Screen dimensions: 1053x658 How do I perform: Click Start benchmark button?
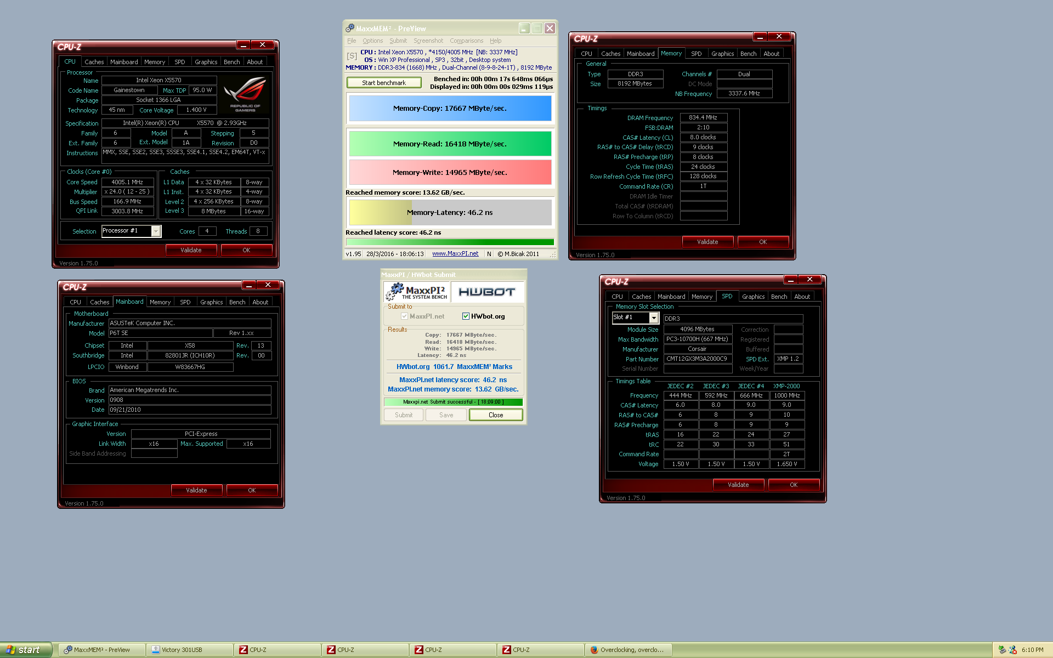pyautogui.click(x=384, y=83)
